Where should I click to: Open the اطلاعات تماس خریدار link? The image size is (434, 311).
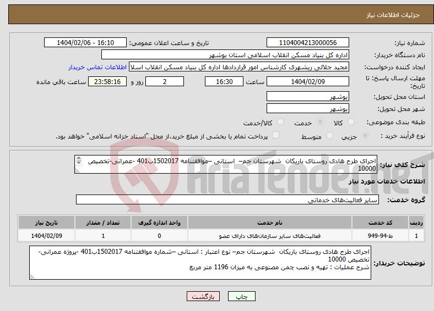(x=97, y=67)
